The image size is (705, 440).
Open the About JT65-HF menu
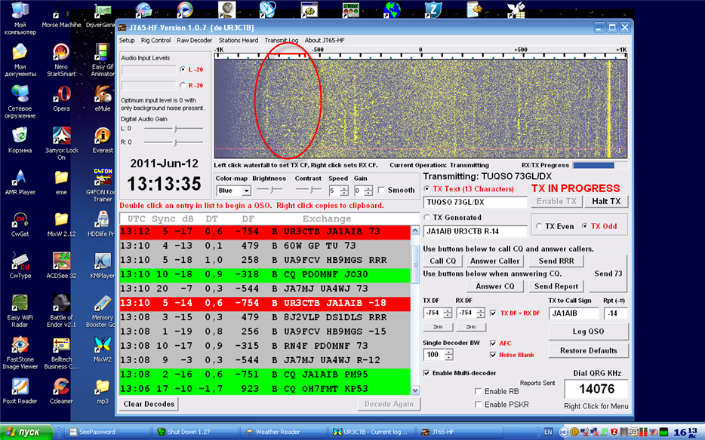coord(324,41)
